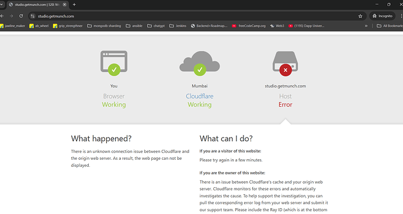Open the Backend+Roadmap bookmark
403x214 pixels.
(209, 26)
